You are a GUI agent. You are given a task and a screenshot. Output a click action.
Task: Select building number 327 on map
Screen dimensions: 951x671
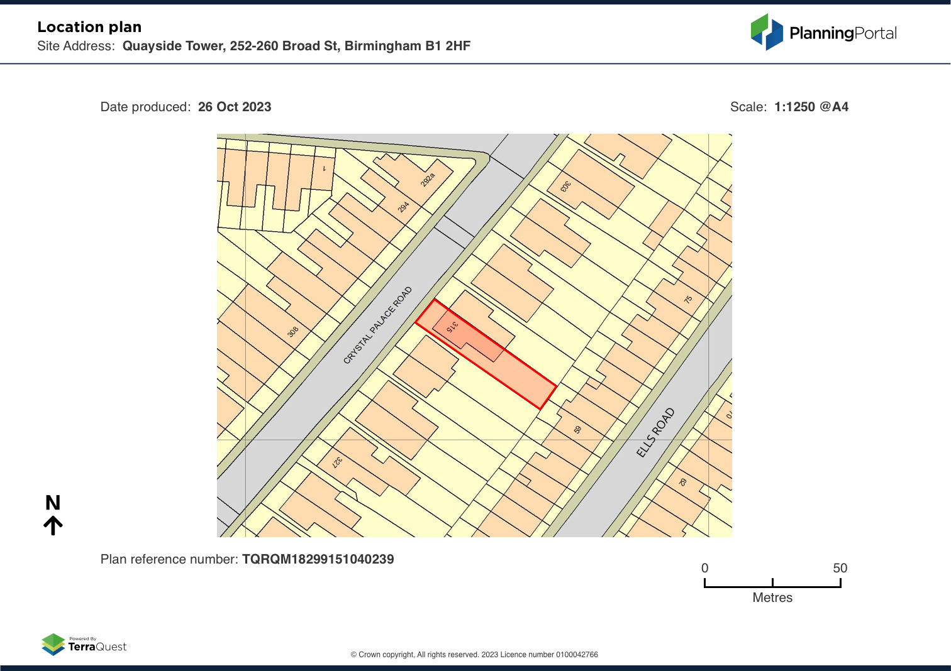[338, 462]
